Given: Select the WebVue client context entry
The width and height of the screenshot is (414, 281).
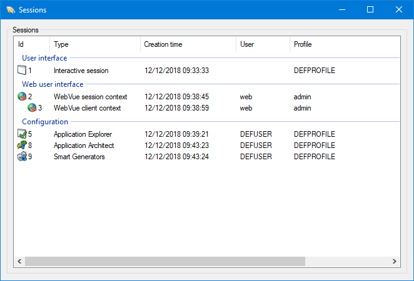Looking at the screenshot, I should (x=87, y=108).
